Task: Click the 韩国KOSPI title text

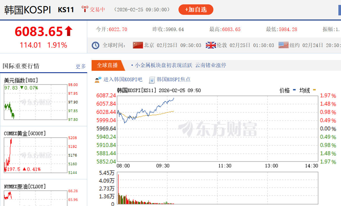Action: pyautogui.click(x=28, y=10)
